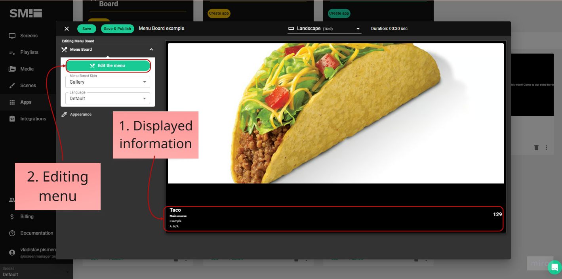Viewport: 562px width, 279px height.
Task: Collapse the Menu Board panel
Action: coord(151,50)
